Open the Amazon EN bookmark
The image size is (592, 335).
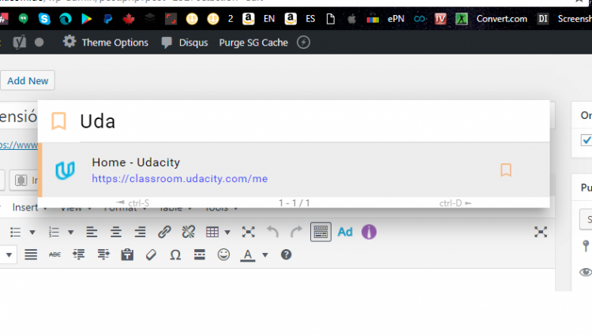tap(259, 18)
